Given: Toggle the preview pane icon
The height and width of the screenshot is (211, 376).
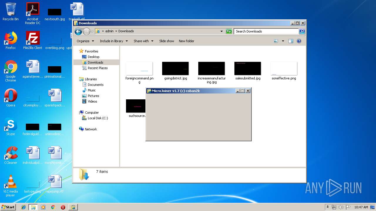Looking at the screenshot, I should (x=291, y=41).
